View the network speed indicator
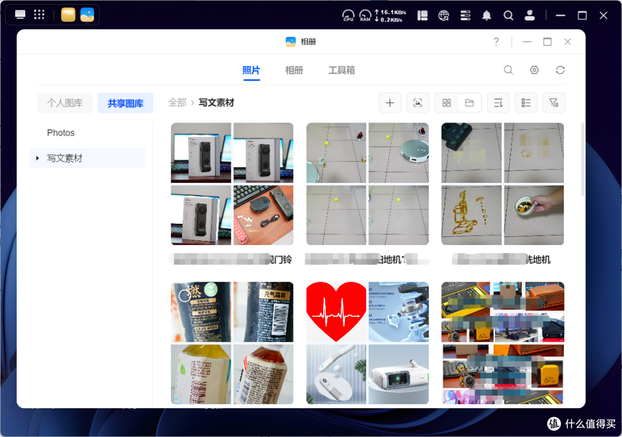The width and height of the screenshot is (622, 437). click(390, 16)
